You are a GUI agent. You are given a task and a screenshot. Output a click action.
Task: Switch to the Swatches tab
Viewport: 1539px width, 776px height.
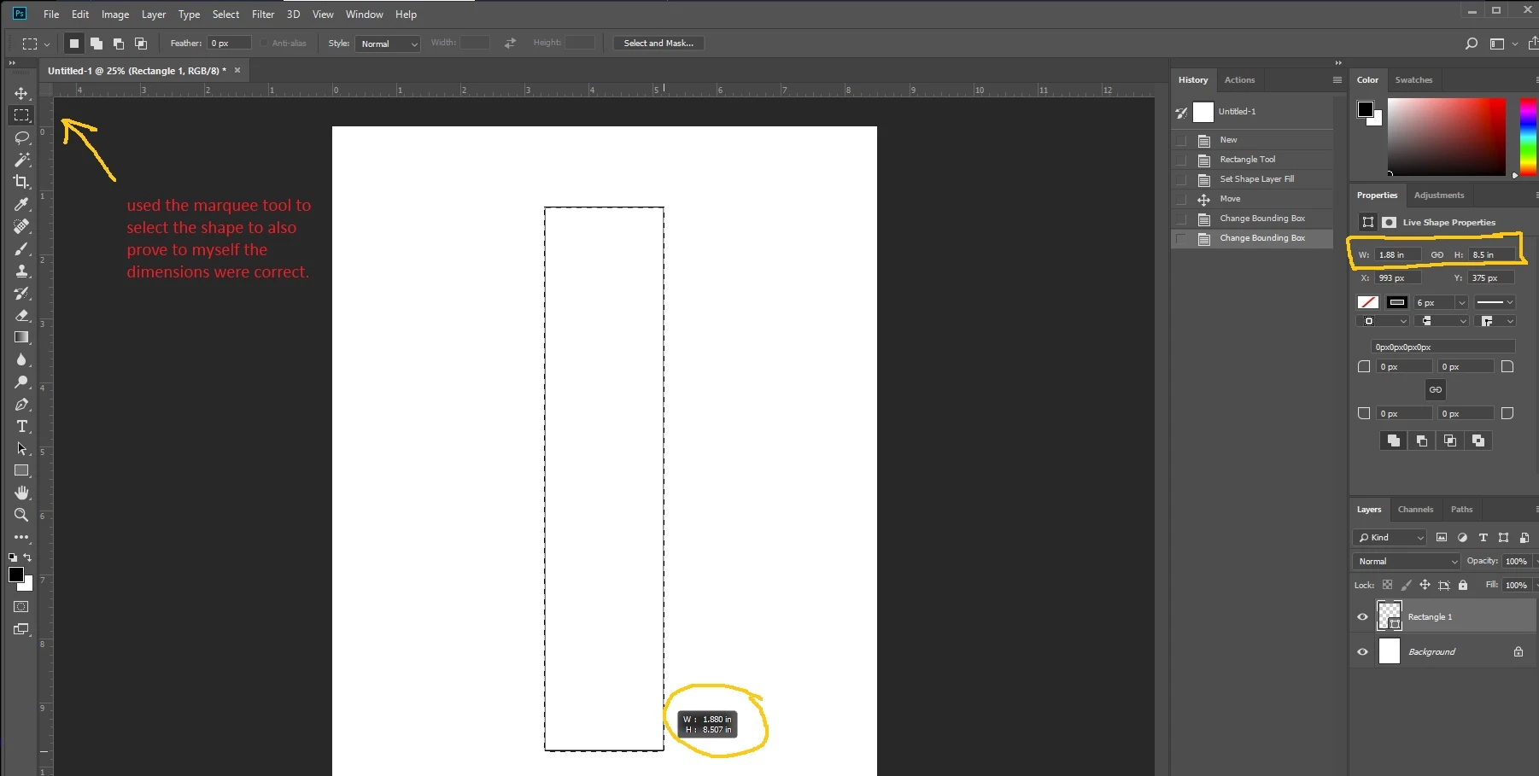point(1413,79)
